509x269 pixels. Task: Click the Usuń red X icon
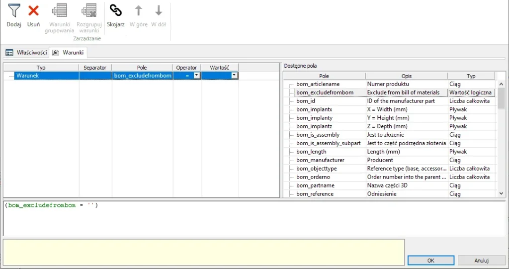[x=33, y=10]
